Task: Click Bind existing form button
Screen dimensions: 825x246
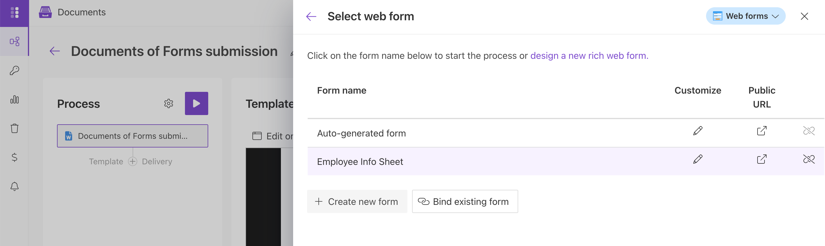Action: (x=465, y=202)
